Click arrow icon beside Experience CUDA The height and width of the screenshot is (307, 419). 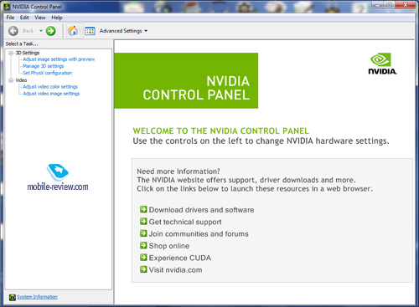tap(143, 257)
